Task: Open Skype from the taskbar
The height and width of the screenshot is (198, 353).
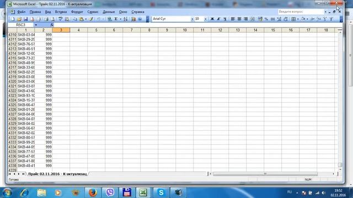Action: tap(161, 193)
